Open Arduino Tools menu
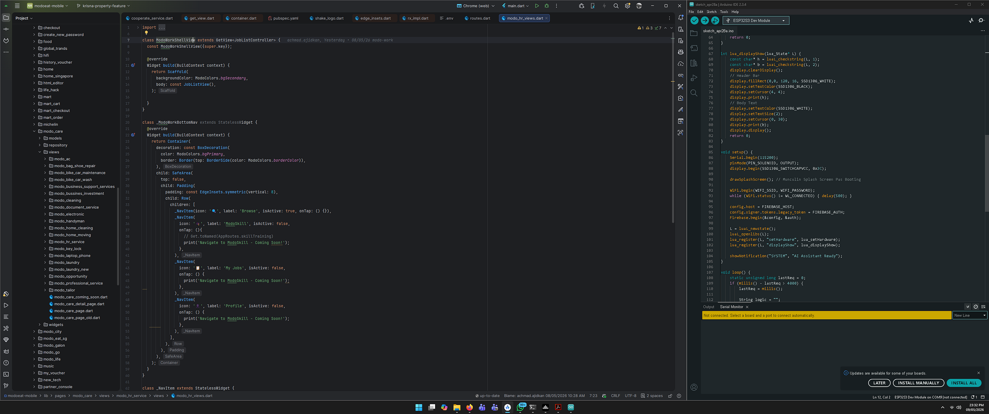989x414 pixels. point(724,12)
